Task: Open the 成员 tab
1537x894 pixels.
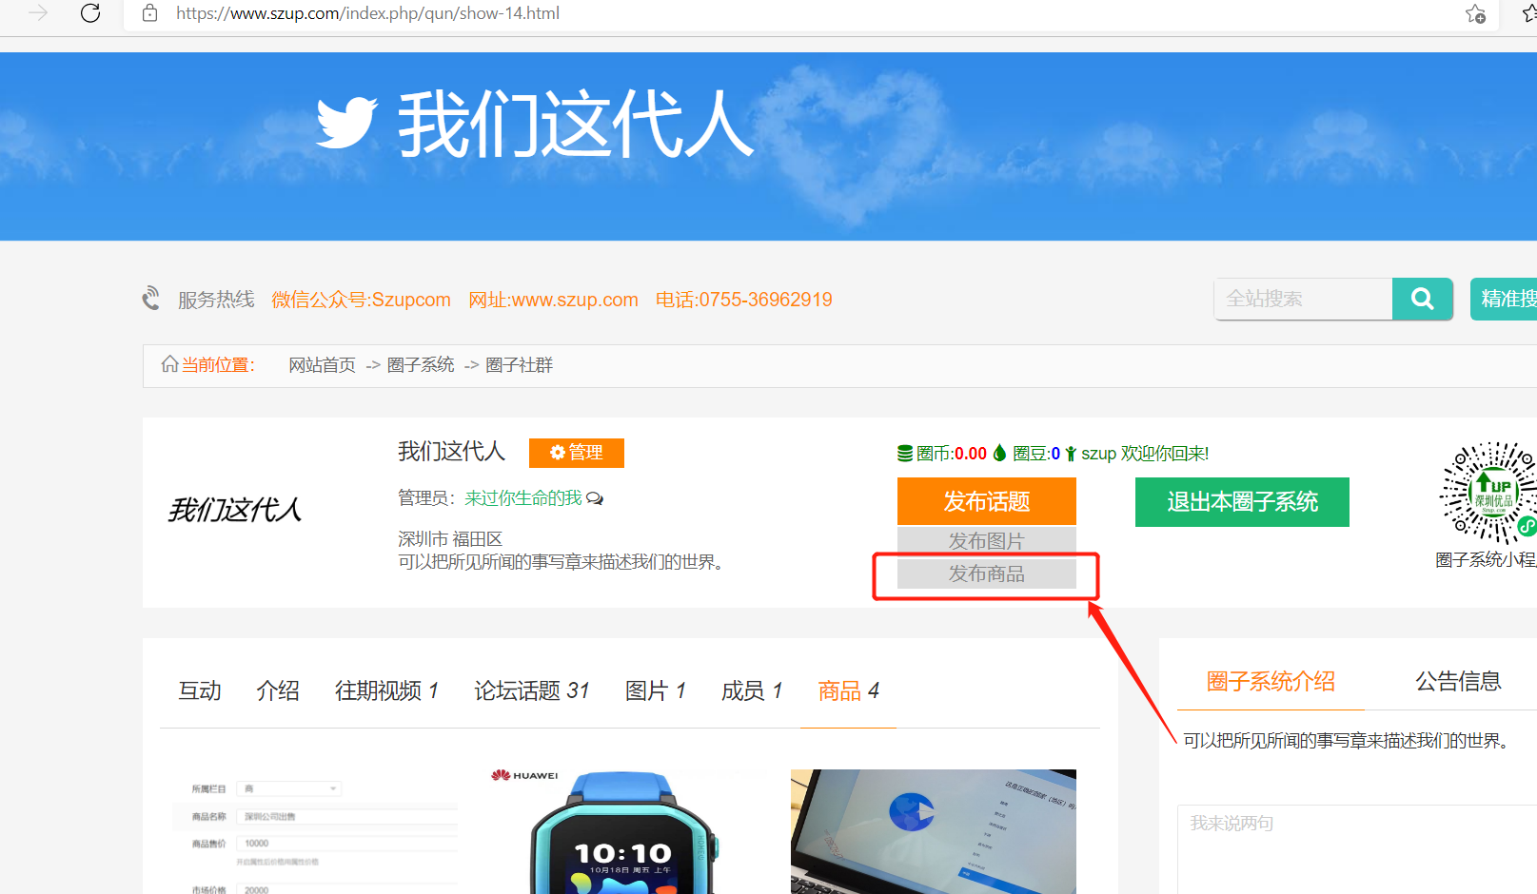Action: pyautogui.click(x=751, y=690)
